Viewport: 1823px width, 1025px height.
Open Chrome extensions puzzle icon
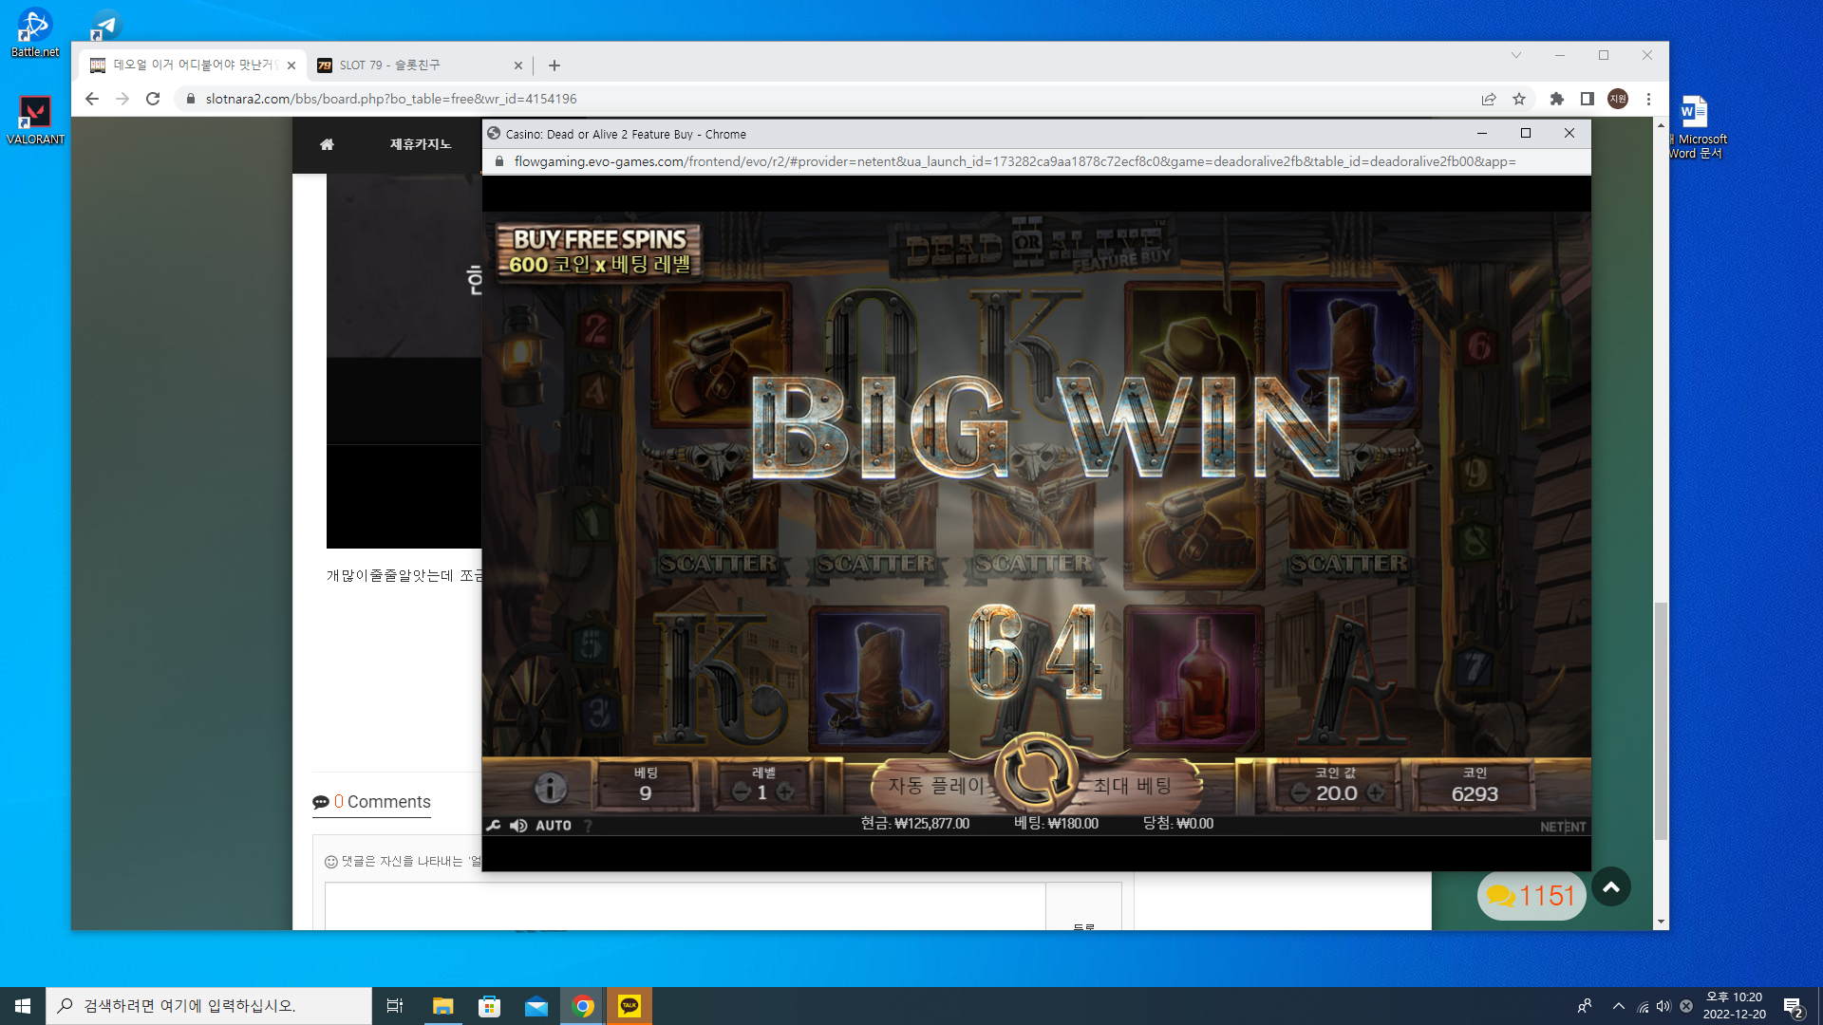[x=1557, y=99]
